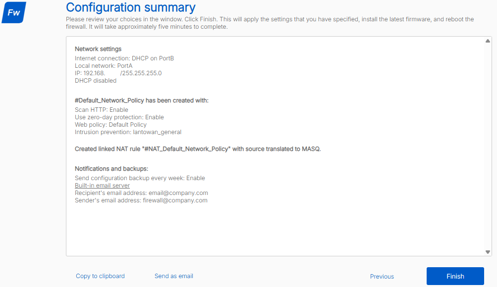Click the sender's email address line

141,200
